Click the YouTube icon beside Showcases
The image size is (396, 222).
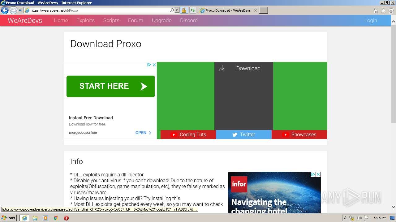(286, 135)
